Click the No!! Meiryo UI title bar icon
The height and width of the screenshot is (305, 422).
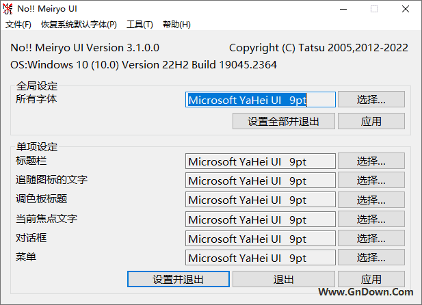(x=8, y=9)
